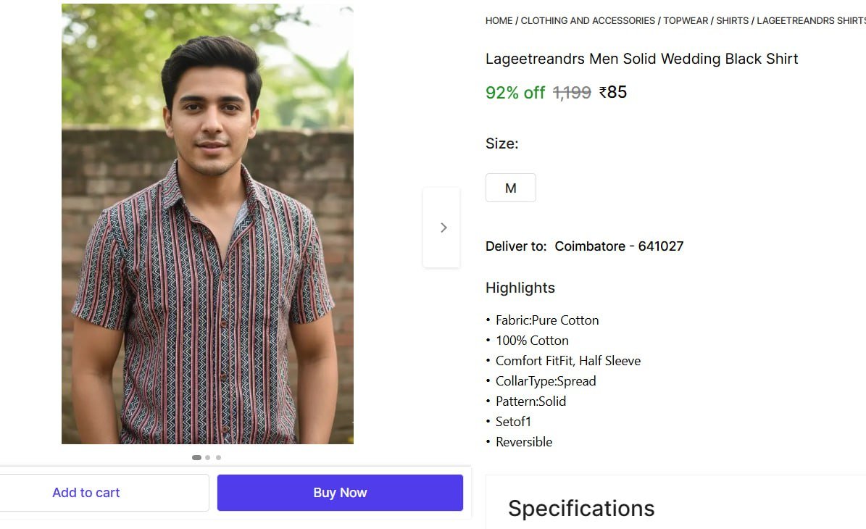The image size is (866, 529).
Task: Click the first carousel dot indicator
Action: (x=196, y=457)
